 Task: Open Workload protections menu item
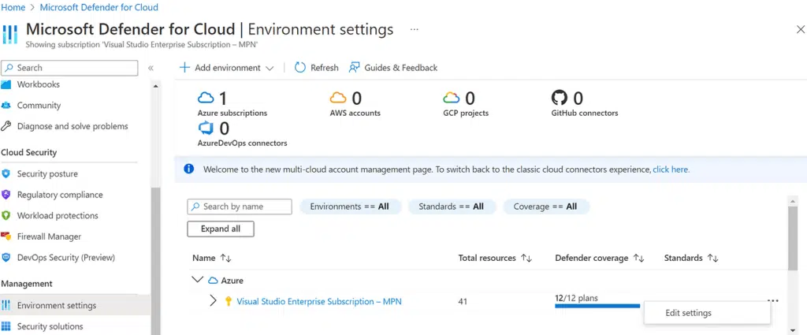pyautogui.click(x=57, y=216)
